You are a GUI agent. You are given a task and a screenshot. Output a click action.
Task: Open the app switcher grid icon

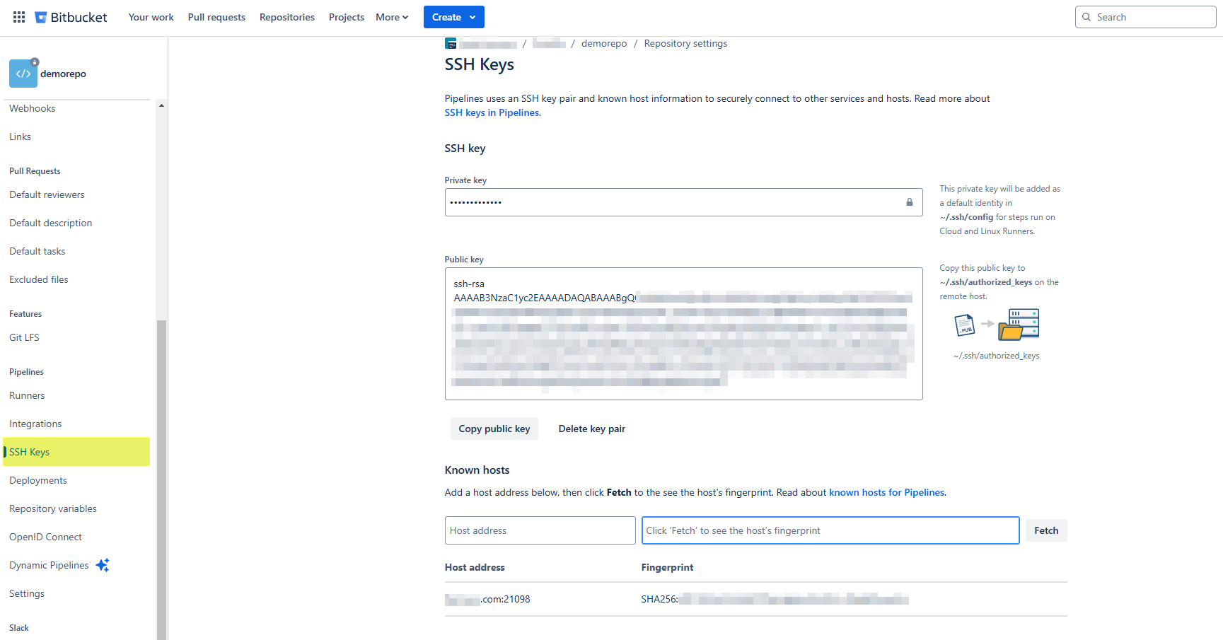click(19, 17)
